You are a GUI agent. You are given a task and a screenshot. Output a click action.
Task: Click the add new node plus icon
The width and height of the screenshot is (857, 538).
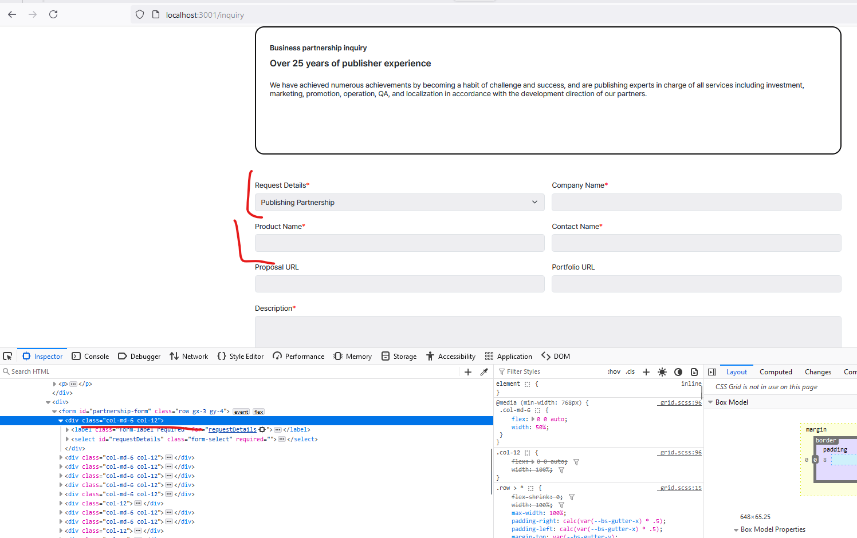click(468, 371)
